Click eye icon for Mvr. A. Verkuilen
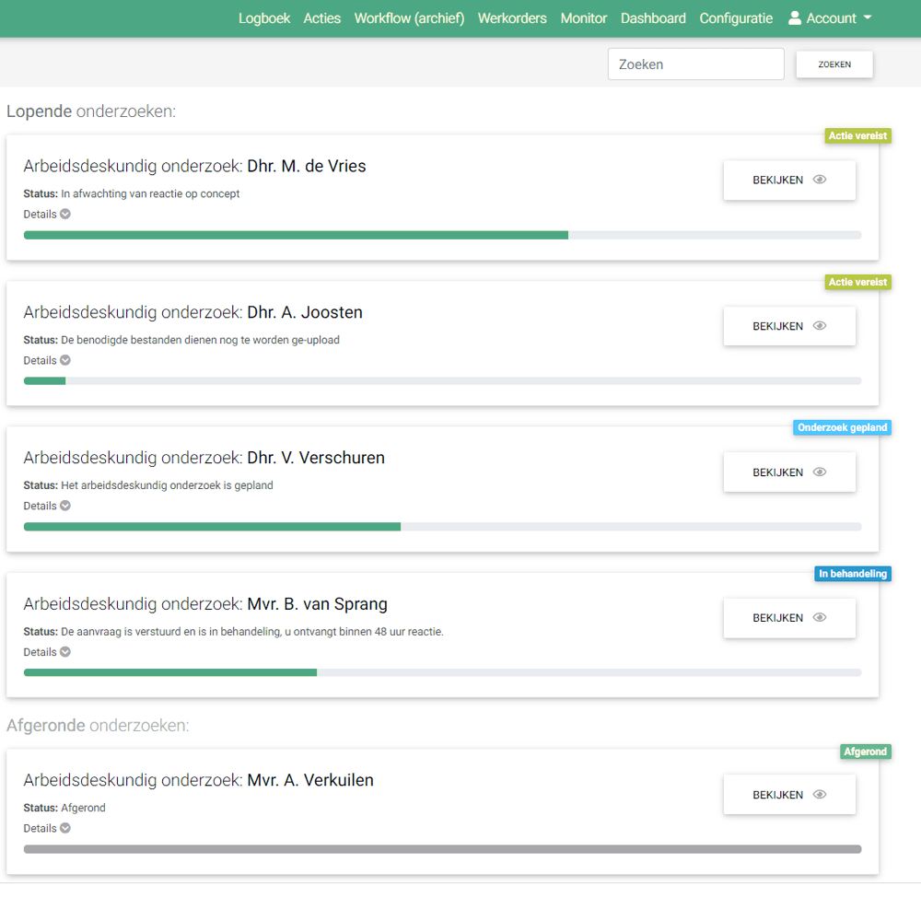 (820, 795)
